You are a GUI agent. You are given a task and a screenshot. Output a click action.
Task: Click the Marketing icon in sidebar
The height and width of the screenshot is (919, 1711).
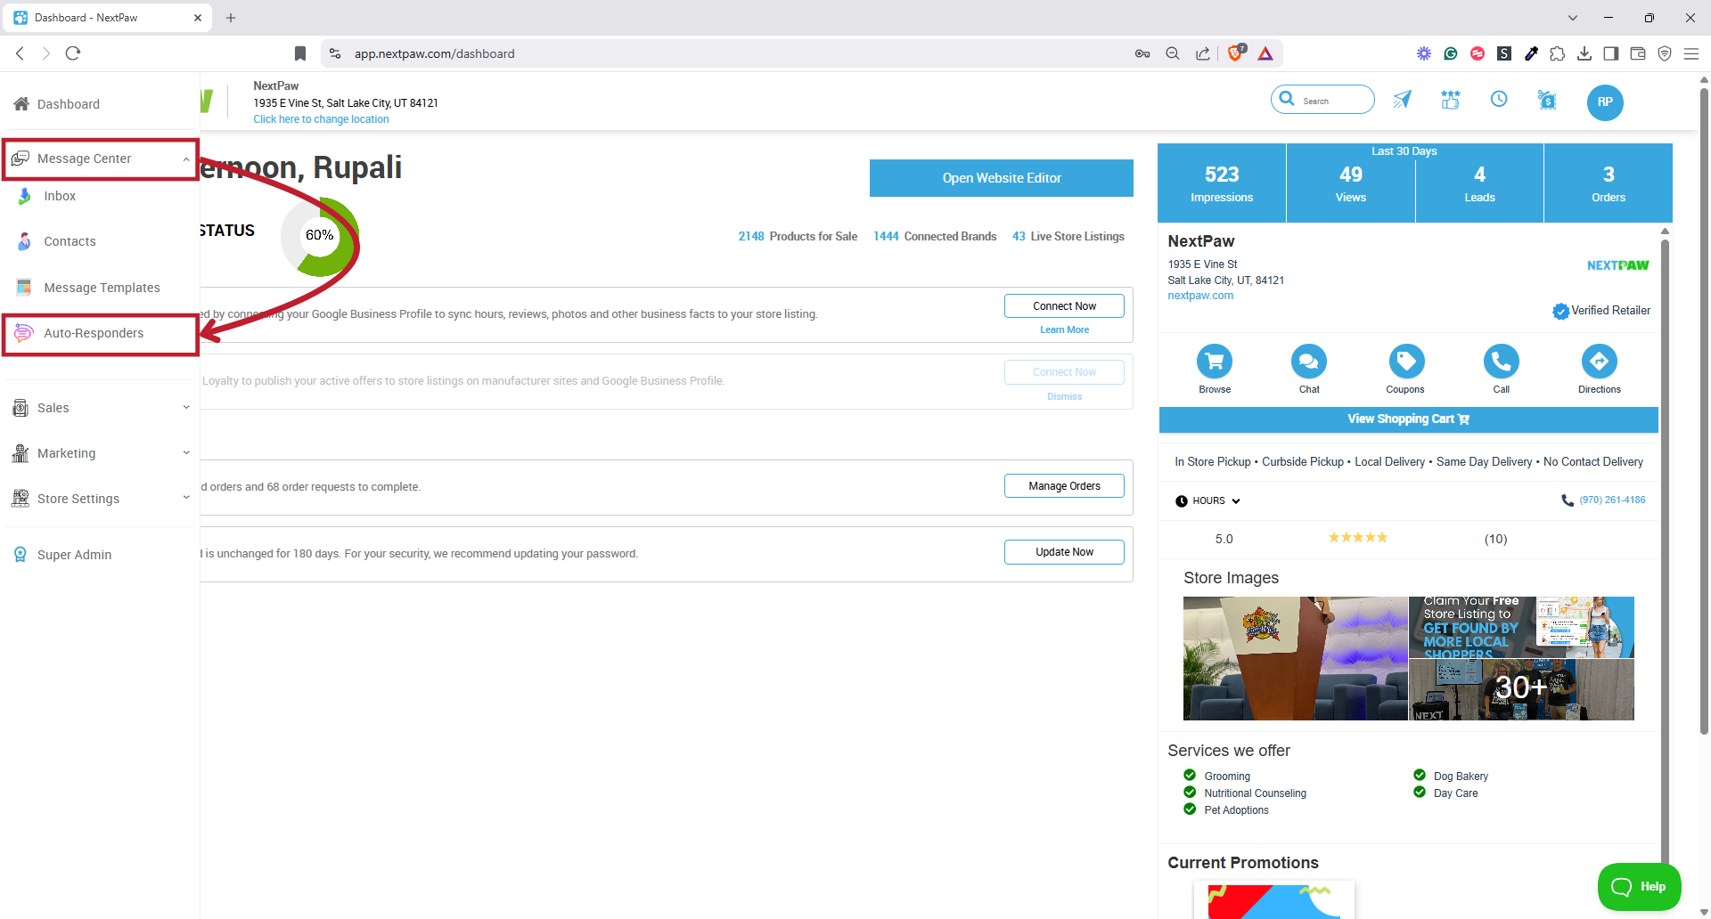[20, 453]
